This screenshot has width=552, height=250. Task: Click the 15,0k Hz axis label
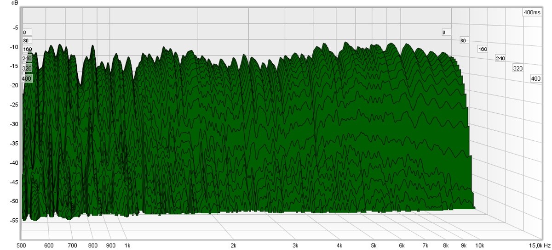(x=540, y=245)
